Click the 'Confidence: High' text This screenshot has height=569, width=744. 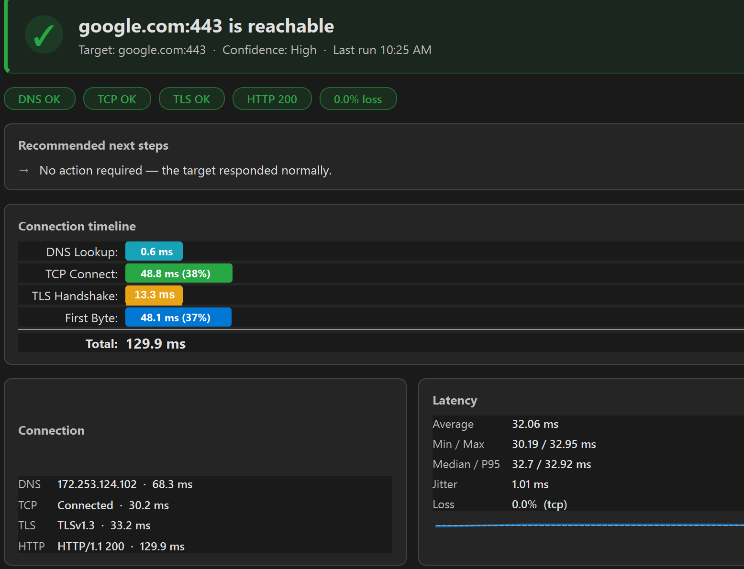point(270,50)
